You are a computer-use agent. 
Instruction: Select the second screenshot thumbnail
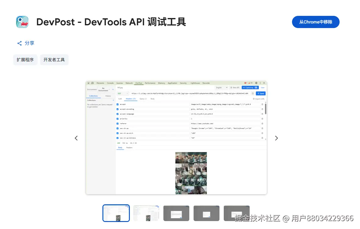pyautogui.click(x=146, y=213)
